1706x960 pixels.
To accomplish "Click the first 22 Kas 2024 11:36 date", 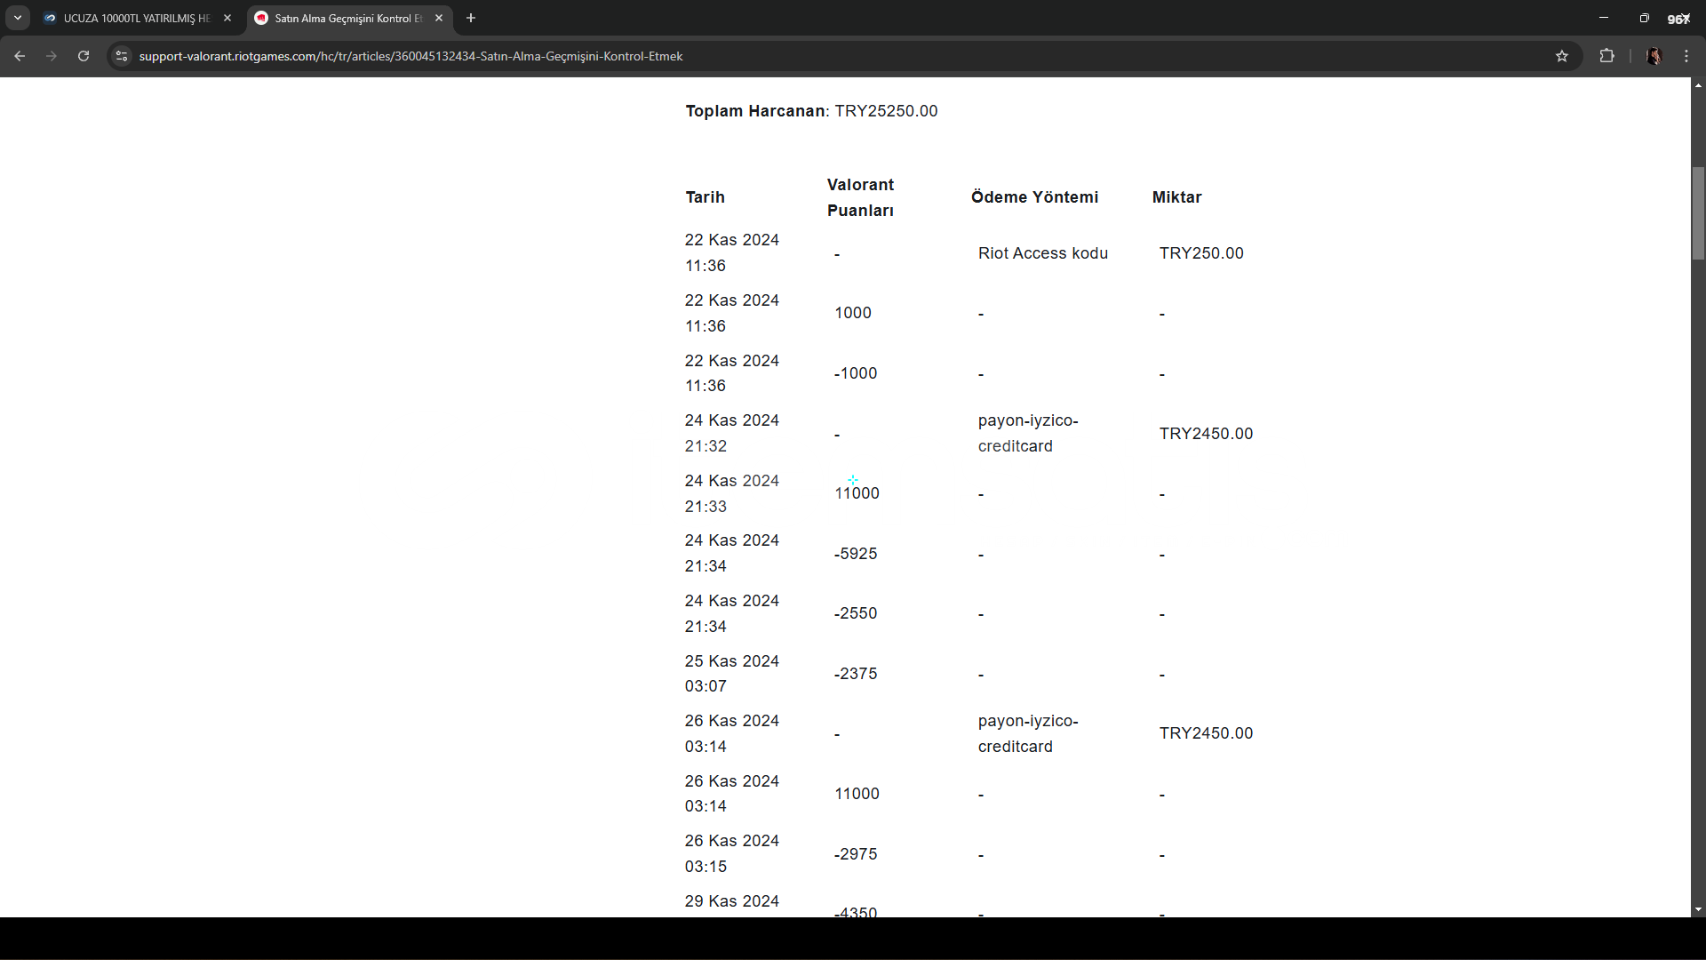I will (732, 252).
